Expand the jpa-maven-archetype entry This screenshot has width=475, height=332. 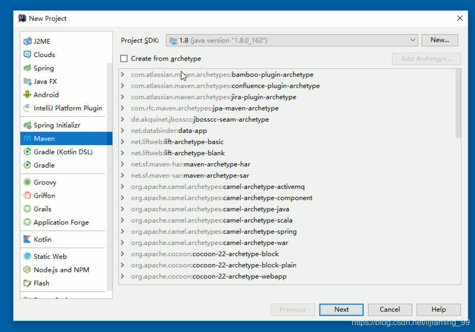(x=122, y=108)
